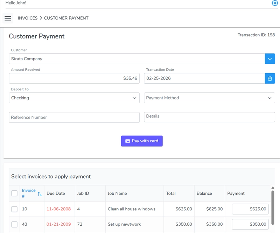Check the box for invoice 48
The image size is (280, 233).
(x=14, y=224)
